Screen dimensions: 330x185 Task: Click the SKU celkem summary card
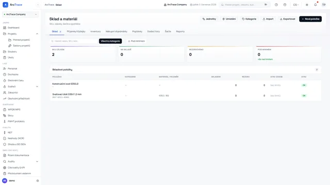[x=82, y=54]
